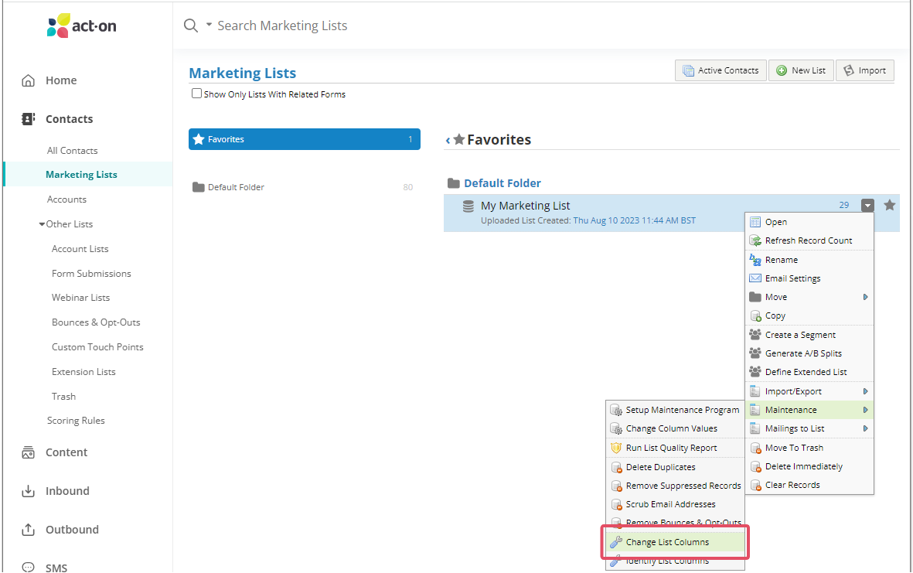Toggle the favorite star for My Marketing List

[889, 205]
